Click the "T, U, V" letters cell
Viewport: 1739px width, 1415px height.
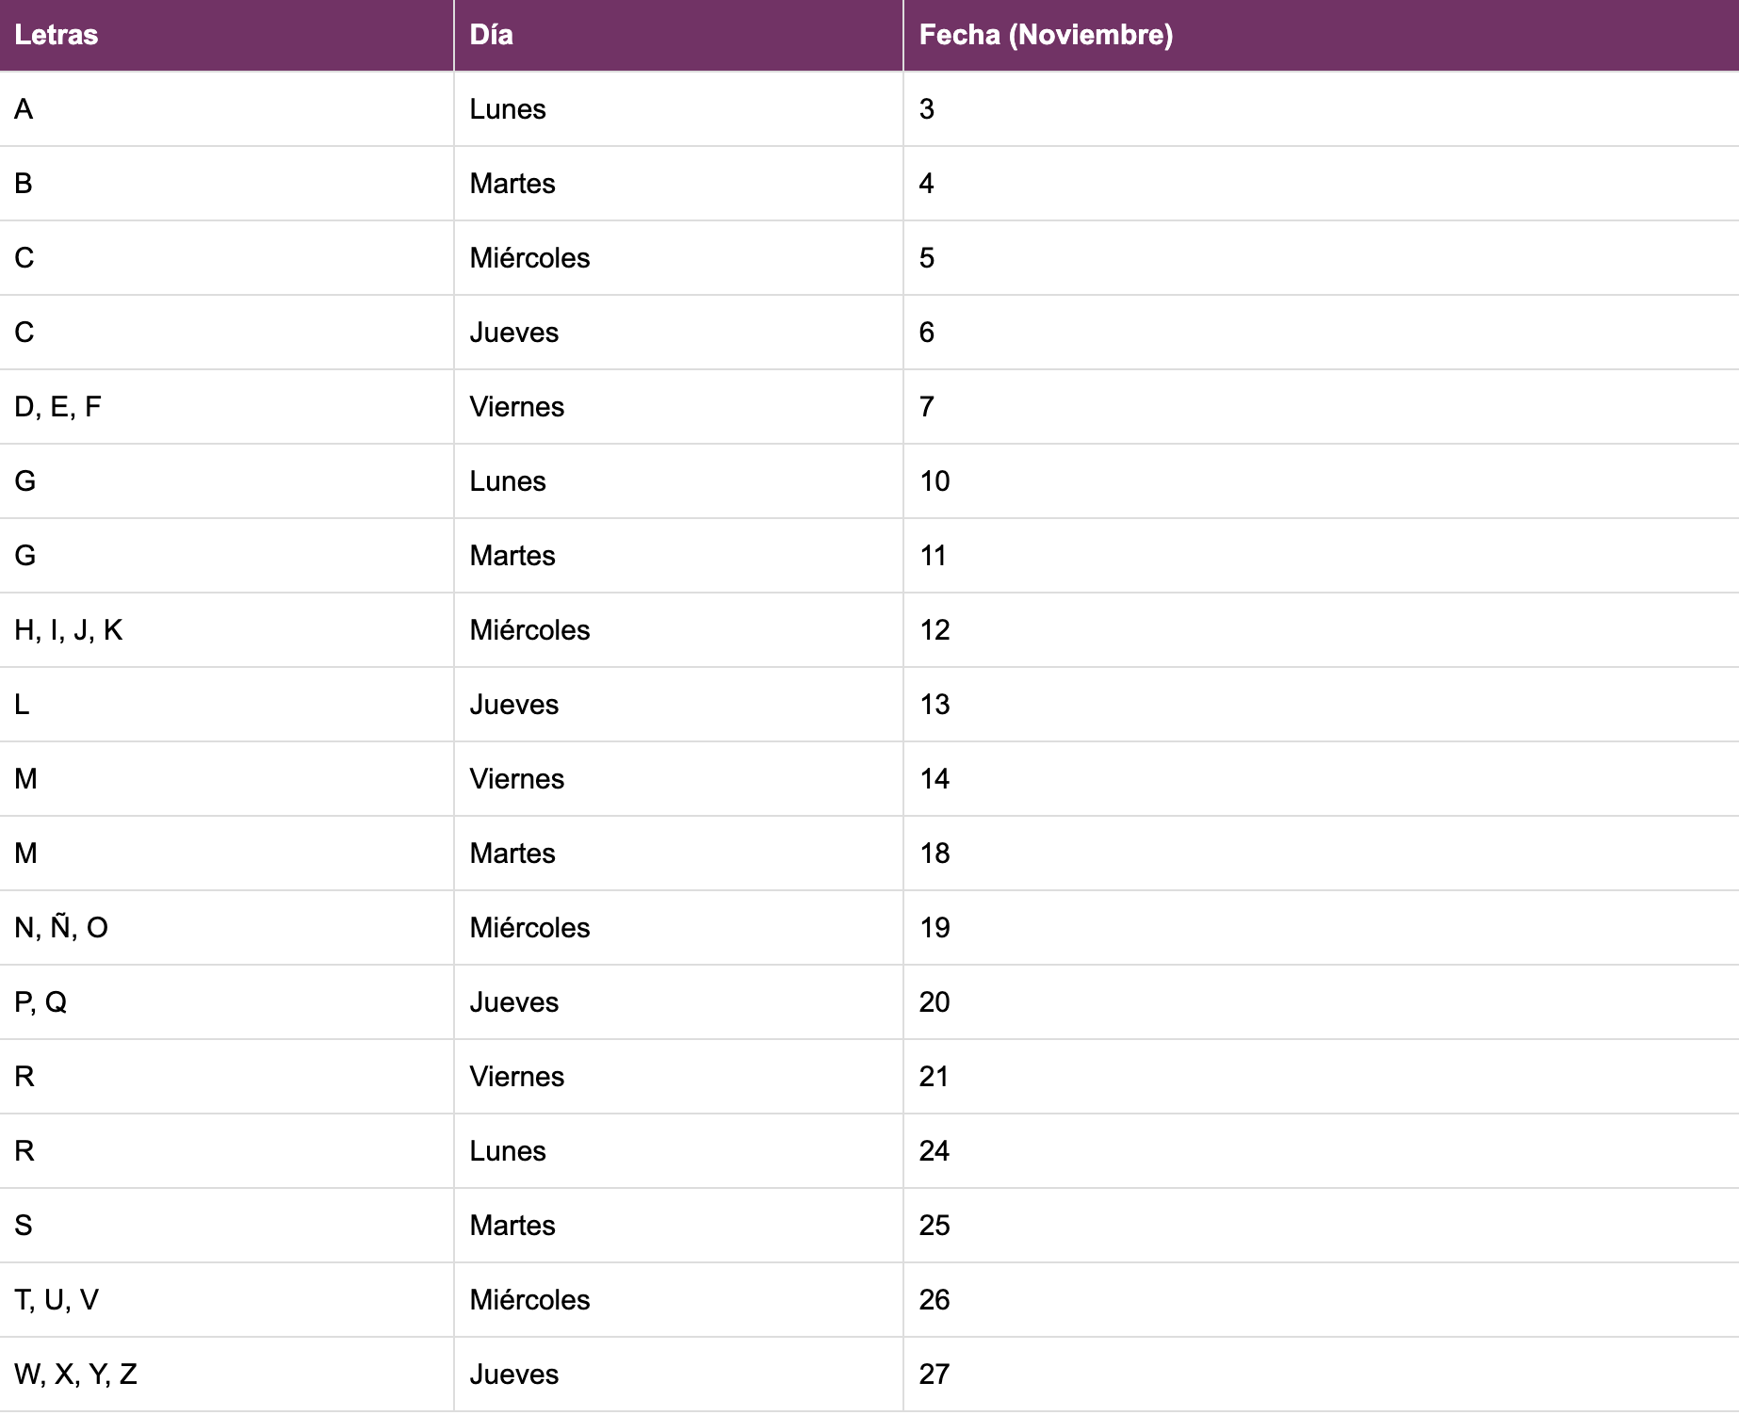[x=57, y=1300]
